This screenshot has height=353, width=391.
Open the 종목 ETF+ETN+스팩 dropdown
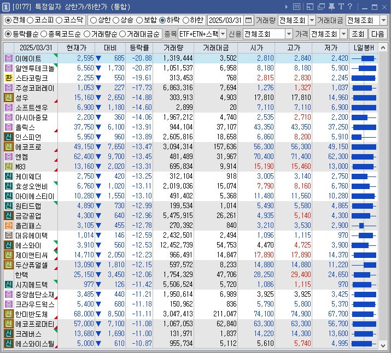click(223, 34)
